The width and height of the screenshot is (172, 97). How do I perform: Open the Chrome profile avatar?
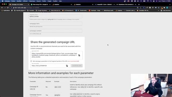167,8
